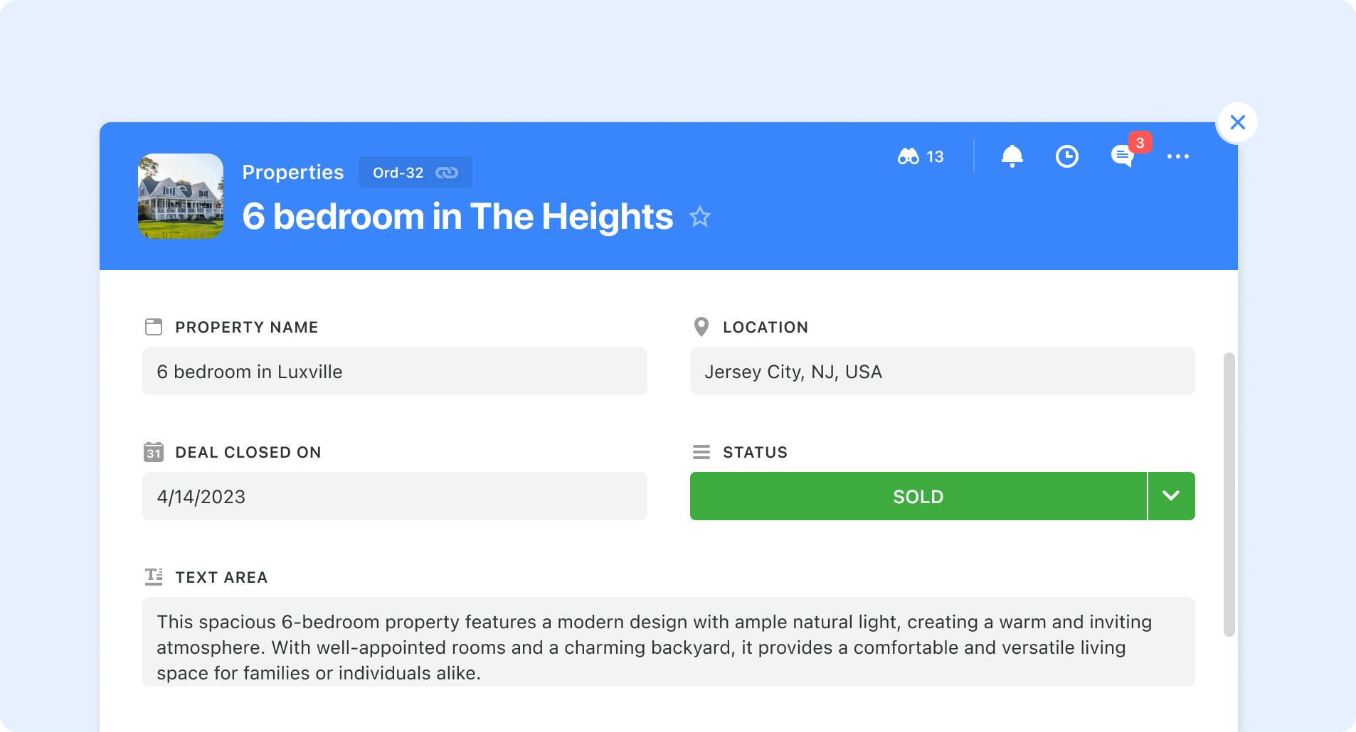Viewport: 1356px width, 732px height.
Task: Click the Property Name field icon
Action: (154, 327)
